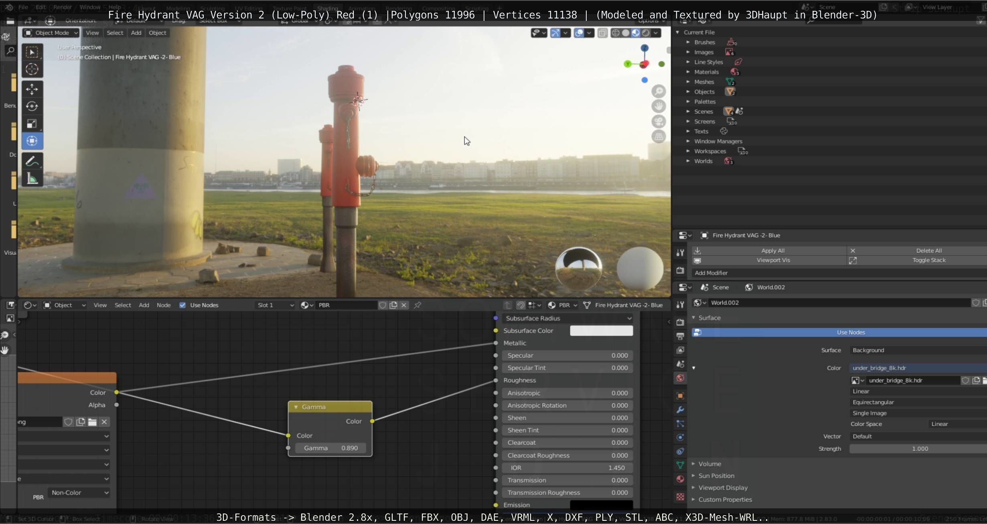The height and width of the screenshot is (524, 987).
Task: Select the Scale tool in viewport toolbar
Action: pos(32,124)
